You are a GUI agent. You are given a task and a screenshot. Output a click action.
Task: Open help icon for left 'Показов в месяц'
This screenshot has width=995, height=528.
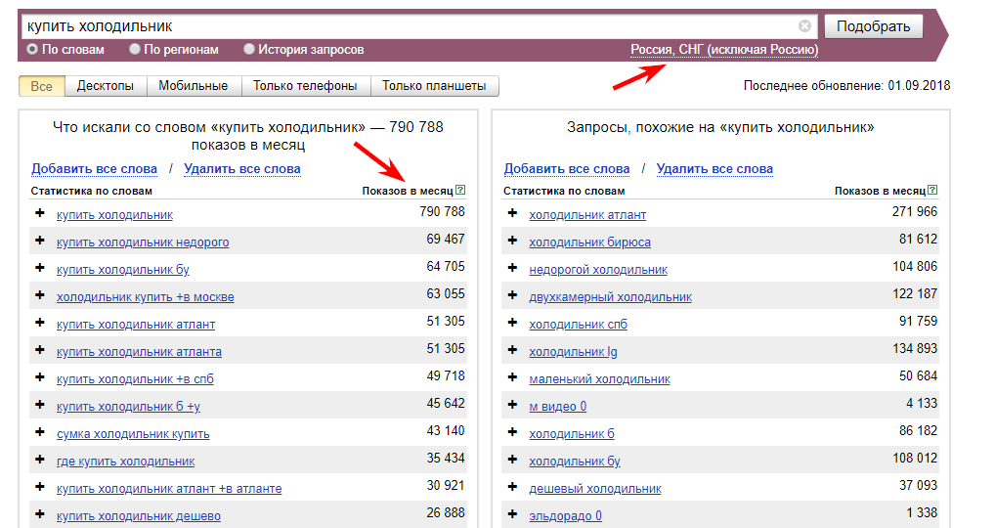460,190
